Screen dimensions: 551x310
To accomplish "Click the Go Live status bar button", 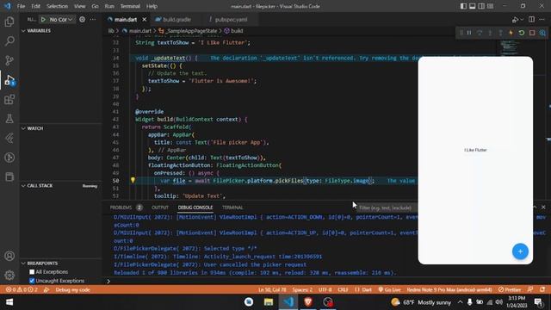I will click(x=389, y=289).
